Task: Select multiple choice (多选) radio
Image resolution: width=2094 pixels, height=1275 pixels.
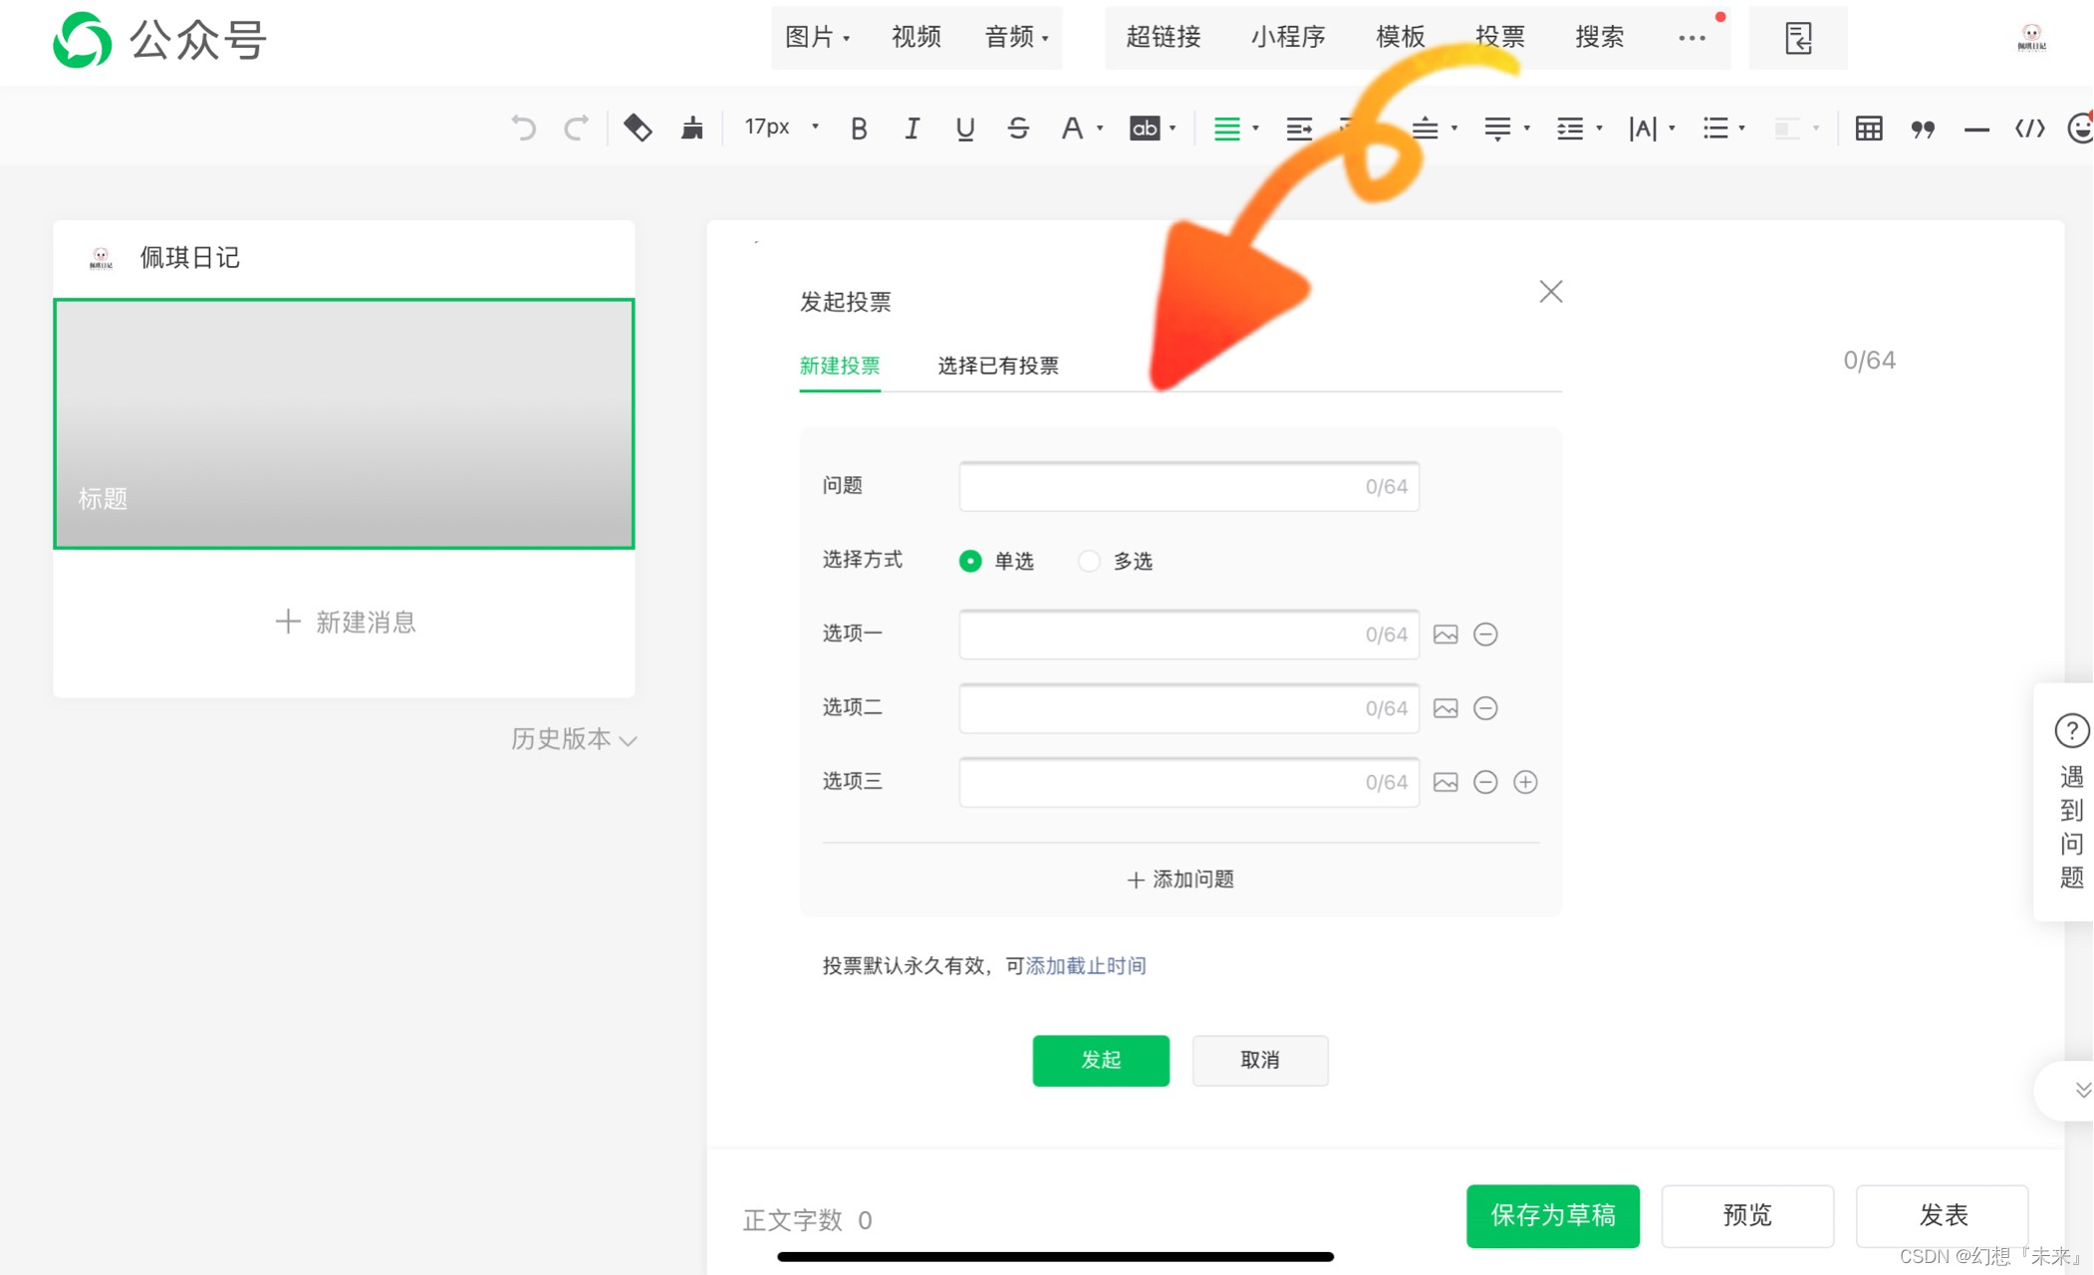Action: (x=1089, y=561)
